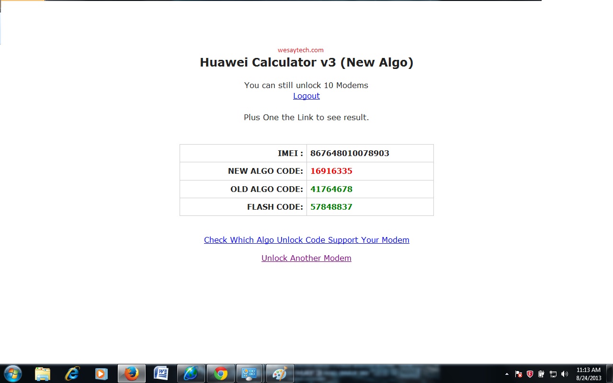
Task: Switch to Google Chrome in the taskbar
Action: coord(221,373)
